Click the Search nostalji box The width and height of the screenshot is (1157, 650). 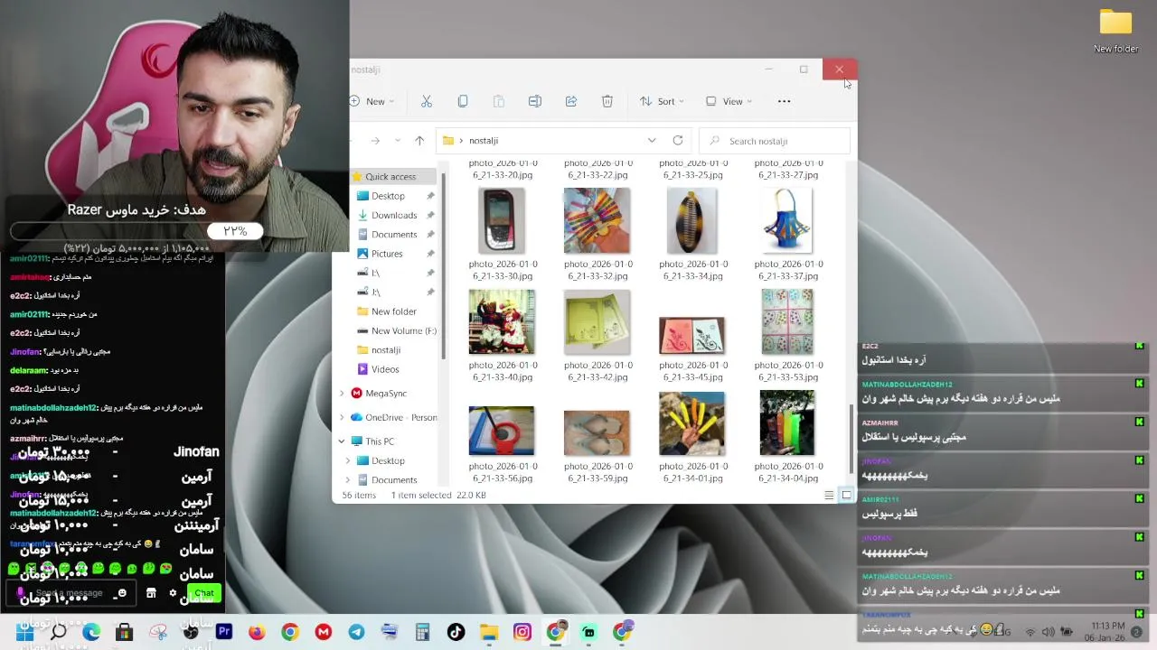click(x=776, y=141)
